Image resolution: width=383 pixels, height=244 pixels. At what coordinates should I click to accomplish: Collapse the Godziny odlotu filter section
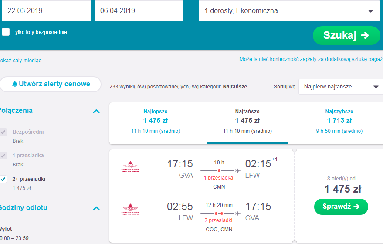click(96, 208)
